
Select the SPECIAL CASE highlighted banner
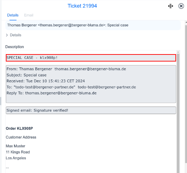[91, 58]
